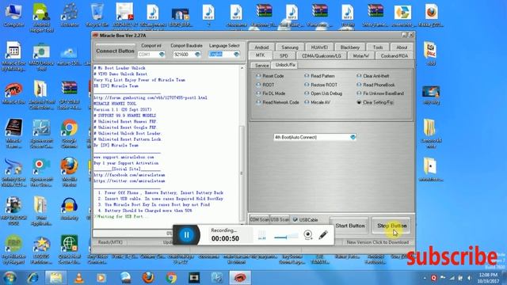Viewport: 507px width, 285px height.
Task: Select the pencil annotation tool in recorder
Action: 323,234
